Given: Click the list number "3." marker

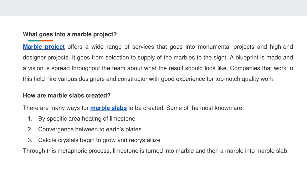Looking at the screenshot, I should point(30,140).
